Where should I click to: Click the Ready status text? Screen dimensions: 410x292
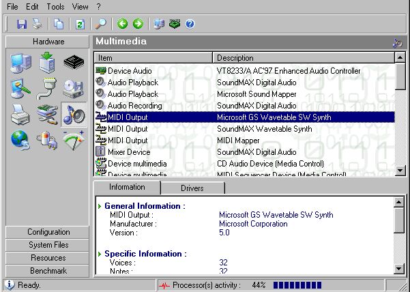pos(29,285)
